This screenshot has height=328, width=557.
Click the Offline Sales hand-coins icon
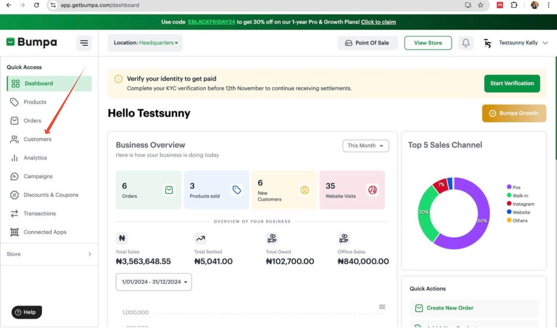(x=344, y=238)
